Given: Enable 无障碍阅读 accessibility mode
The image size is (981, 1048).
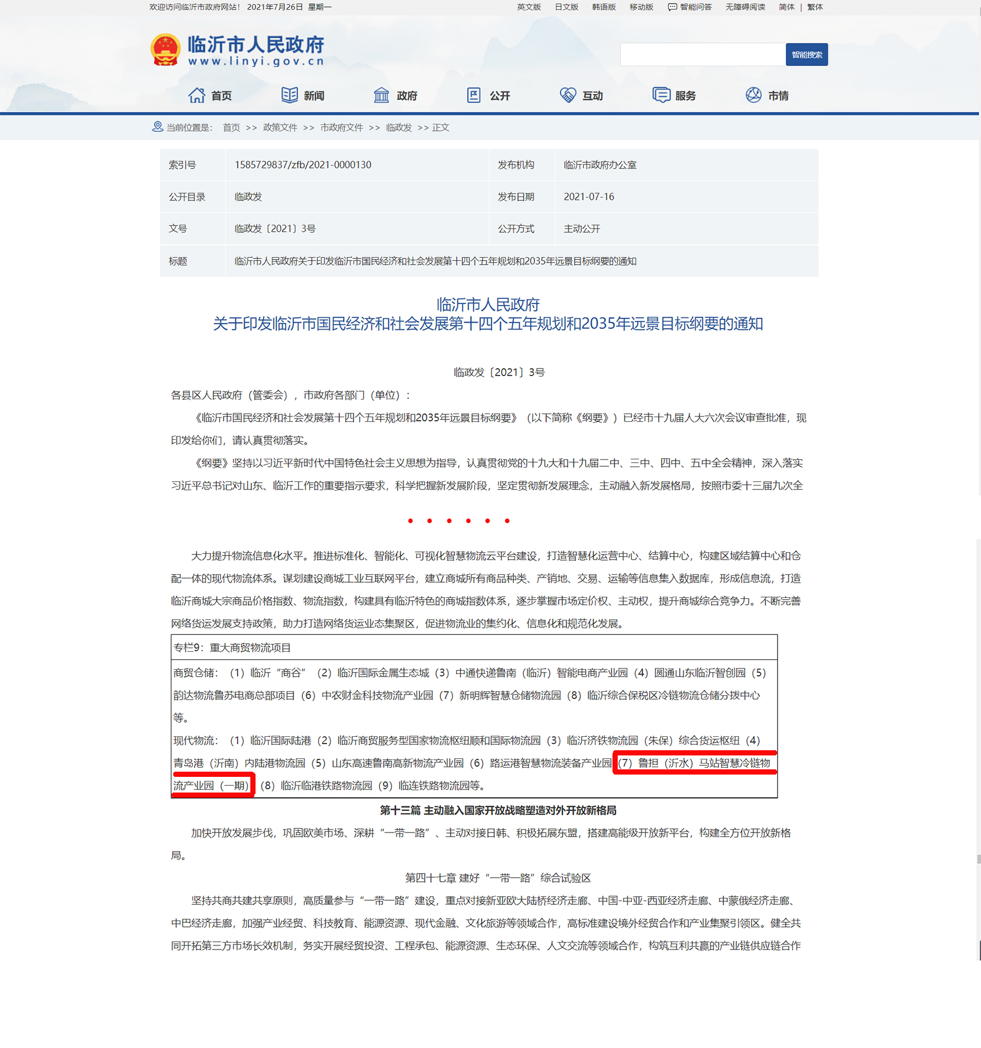Looking at the screenshot, I should click(x=745, y=7).
